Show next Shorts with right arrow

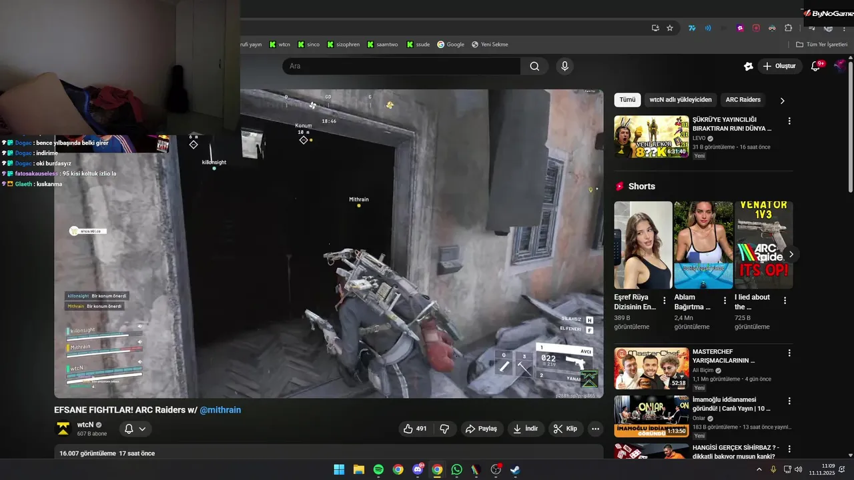click(x=791, y=254)
